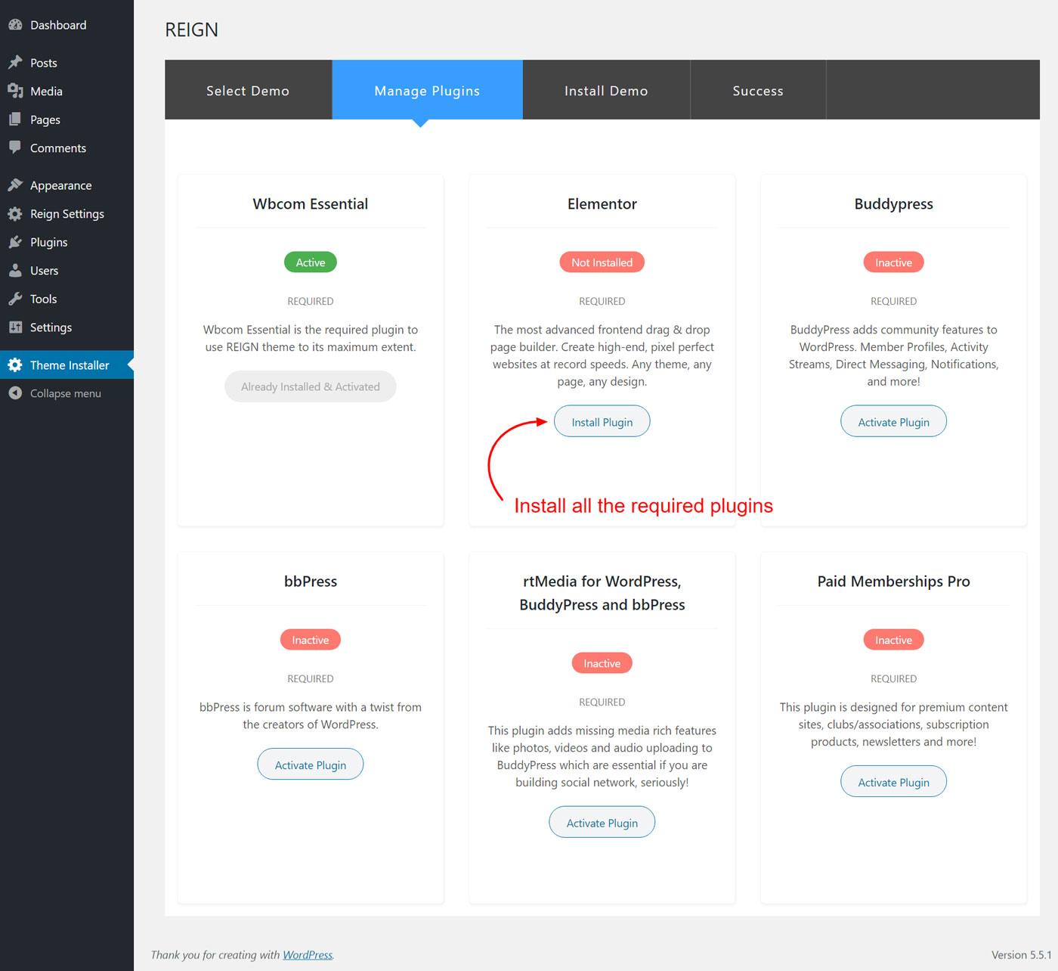Activate the bbPress plugin
Screen dimensions: 1058x971
[x=311, y=765]
